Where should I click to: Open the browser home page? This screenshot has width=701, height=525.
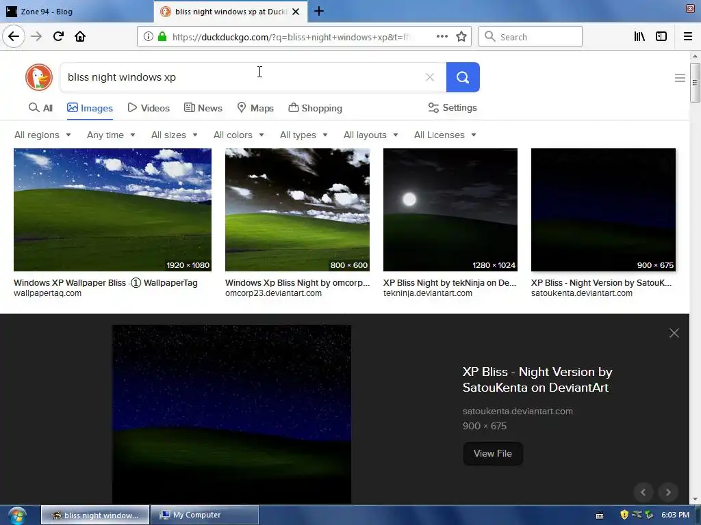click(80, 36)
